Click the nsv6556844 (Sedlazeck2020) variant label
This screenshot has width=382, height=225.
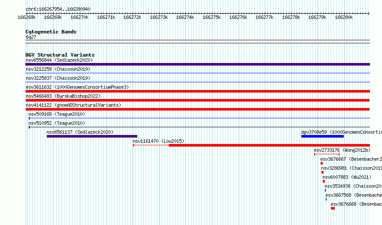[x=59, y=60]
